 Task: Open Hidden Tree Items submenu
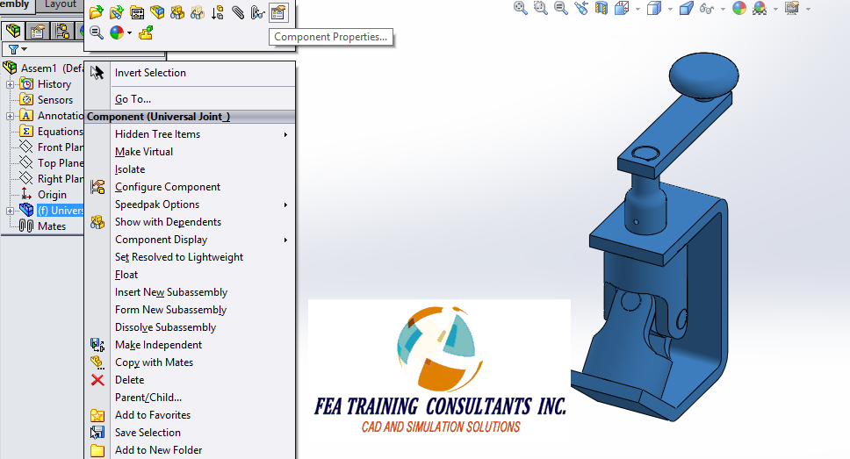(191, 134)
